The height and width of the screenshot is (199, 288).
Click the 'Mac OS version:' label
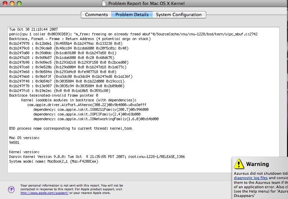point(24,138)
